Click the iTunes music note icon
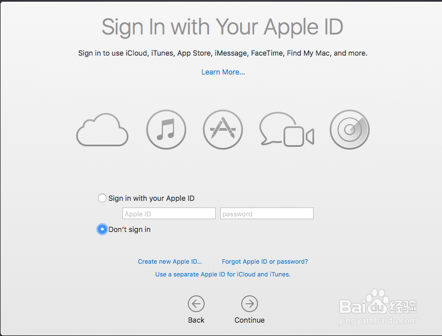 point(166,130)
